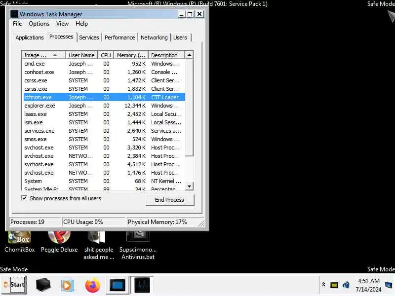This screenshot has width=395, height=296.
Task: Select the Processes tab
Action: point(61,37)
